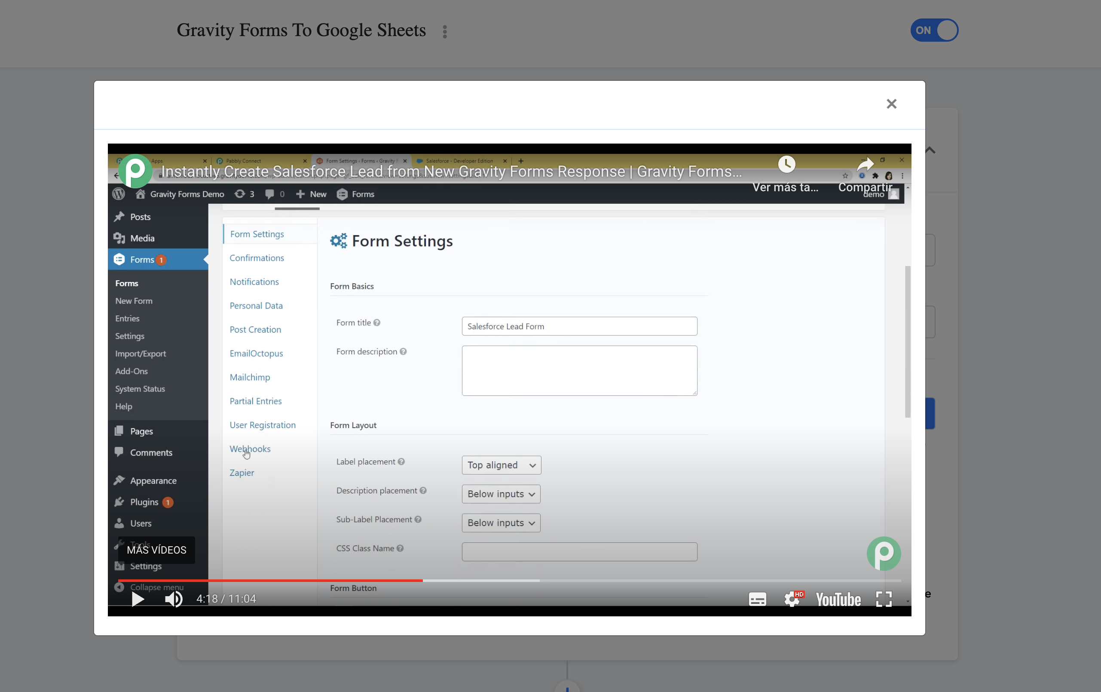The height and width of the screenshot is (692, 1101).
Task: Open Add-Ons submenu item
Action: (131, 371)
